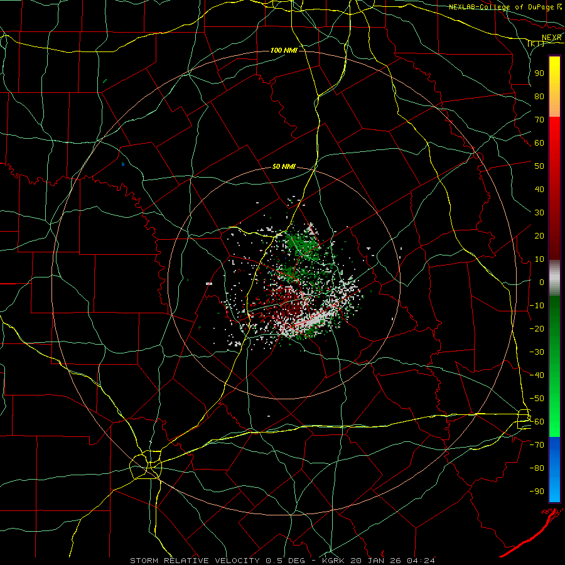Viewport: 565px width, 565px height.
Task: Click the -40 value on the velocity scale
Action: point(537,375)
